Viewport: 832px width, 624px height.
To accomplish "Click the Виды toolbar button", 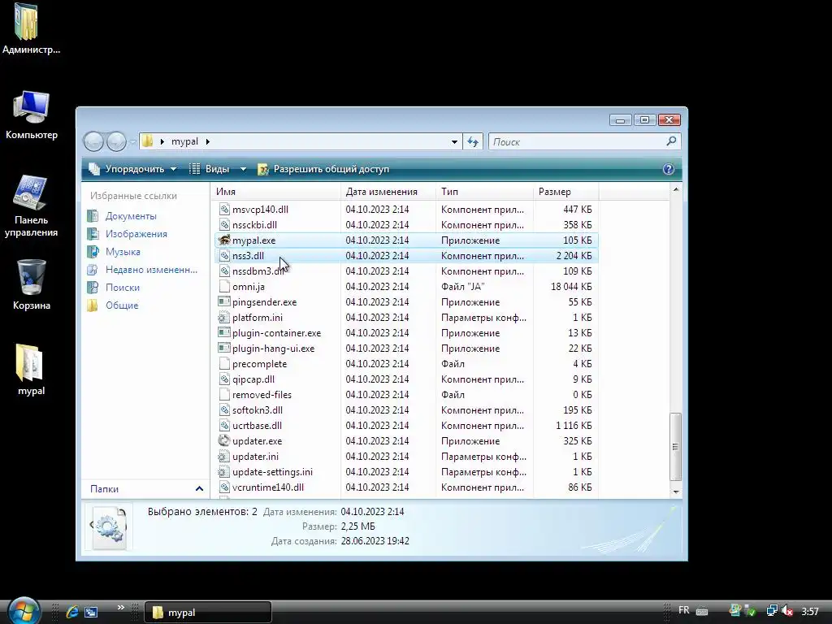I will (x=210, y=169).
